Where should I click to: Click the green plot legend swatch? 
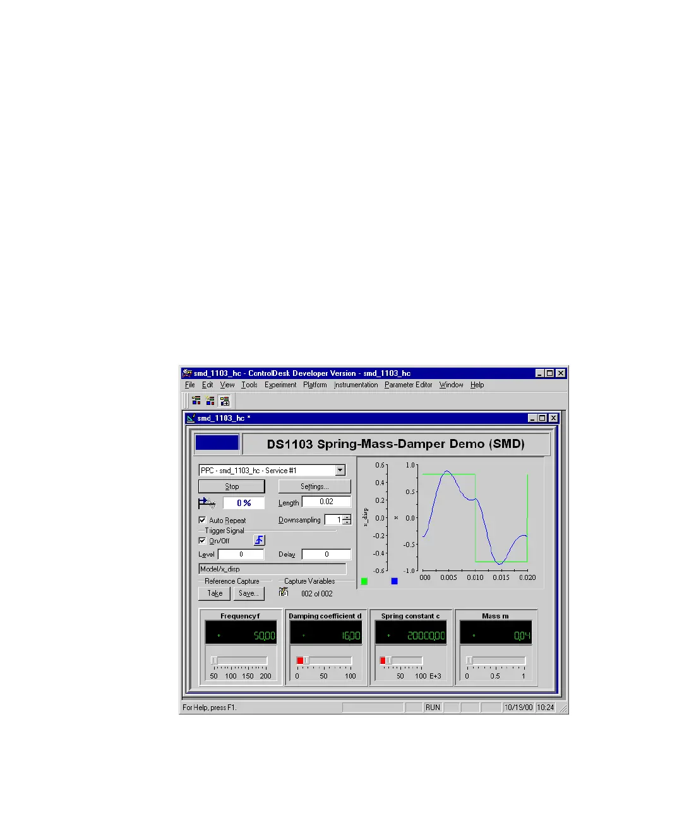click(364, 581)
